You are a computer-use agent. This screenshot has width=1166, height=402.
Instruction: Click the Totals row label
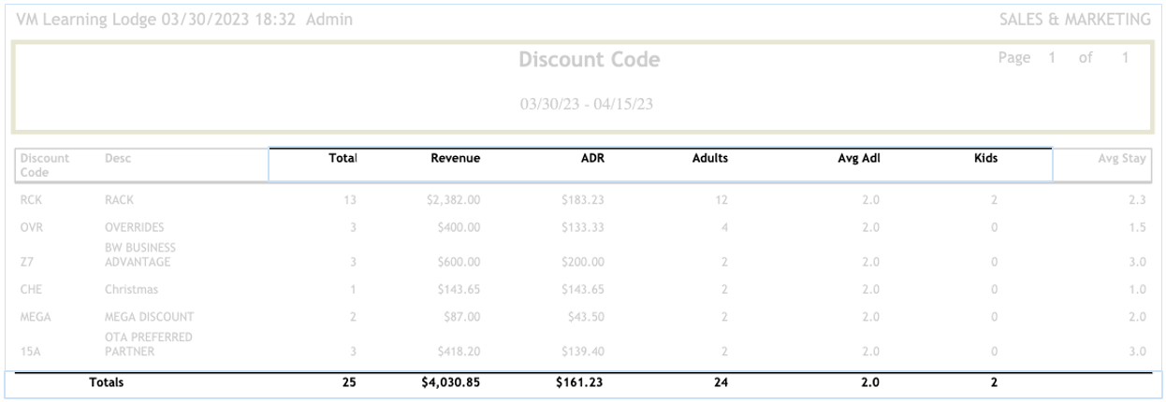[x=106, y=382]
